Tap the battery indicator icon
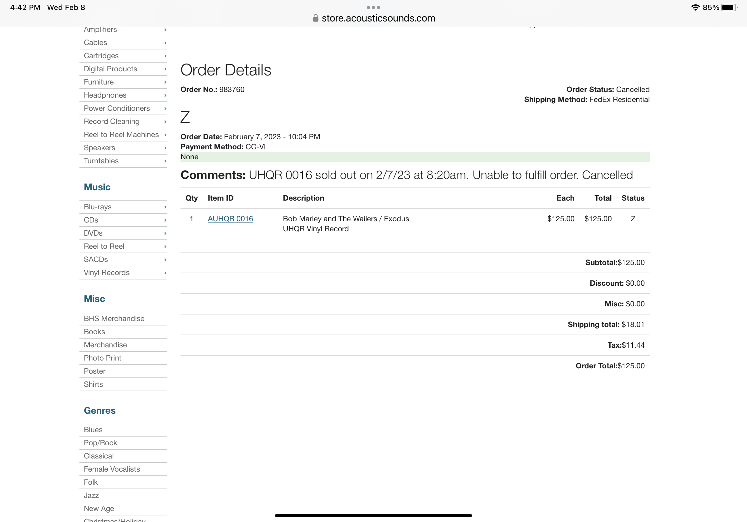Viewport: 747px width, 522px height. click(x=729, y=8)
